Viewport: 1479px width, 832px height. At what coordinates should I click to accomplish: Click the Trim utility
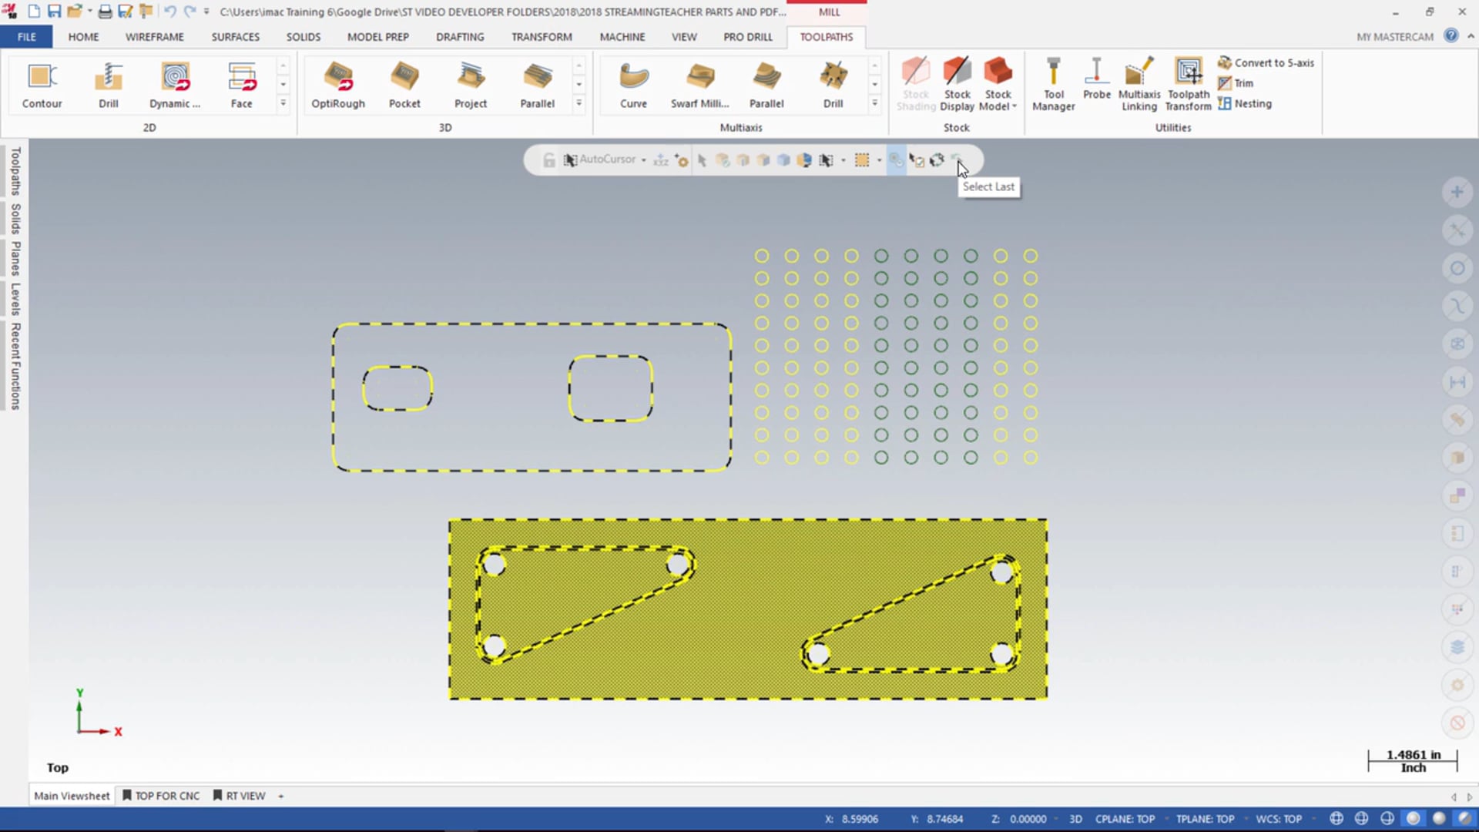tap(1236, 83)
